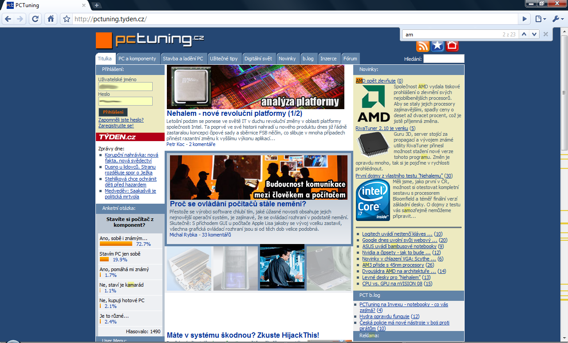Image resolution: width=568 pixels, height=343 pixels.
Task: Click the highlighted man-at-screens thumbnail
Action: 282,268
